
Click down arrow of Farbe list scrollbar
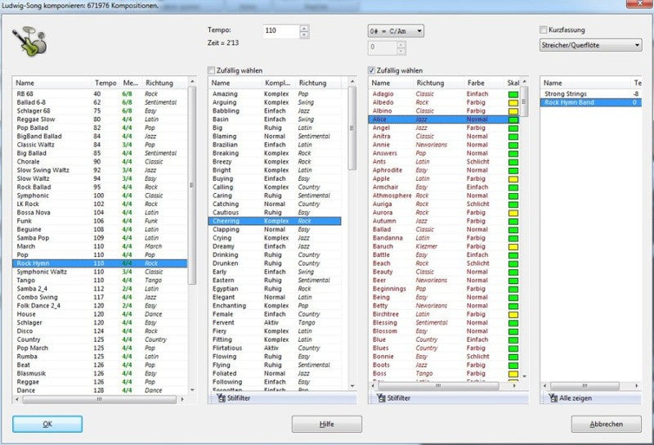(x=525, y=376)
